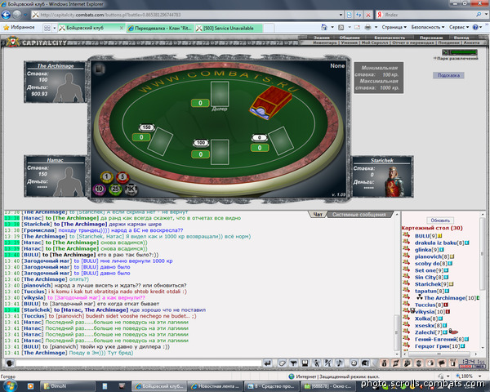
Task: Open info icon beside Tuccius
Action: click(x=446, y=305)
